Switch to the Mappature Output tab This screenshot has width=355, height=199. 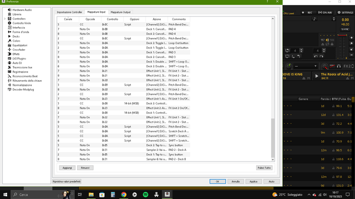[120, 12]
